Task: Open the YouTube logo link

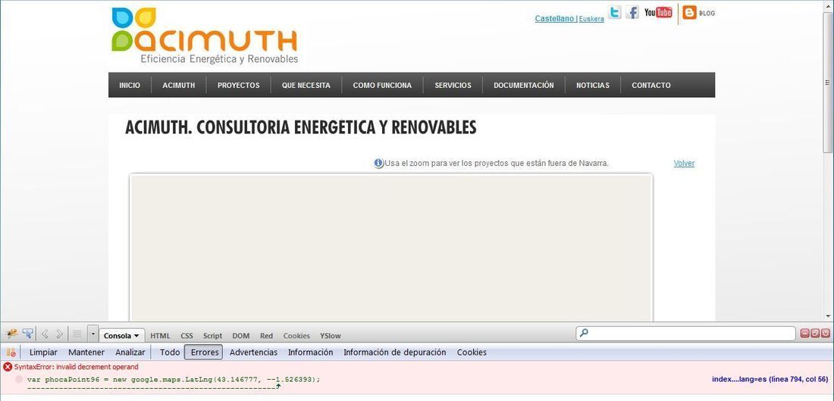Action: (658, 12)
